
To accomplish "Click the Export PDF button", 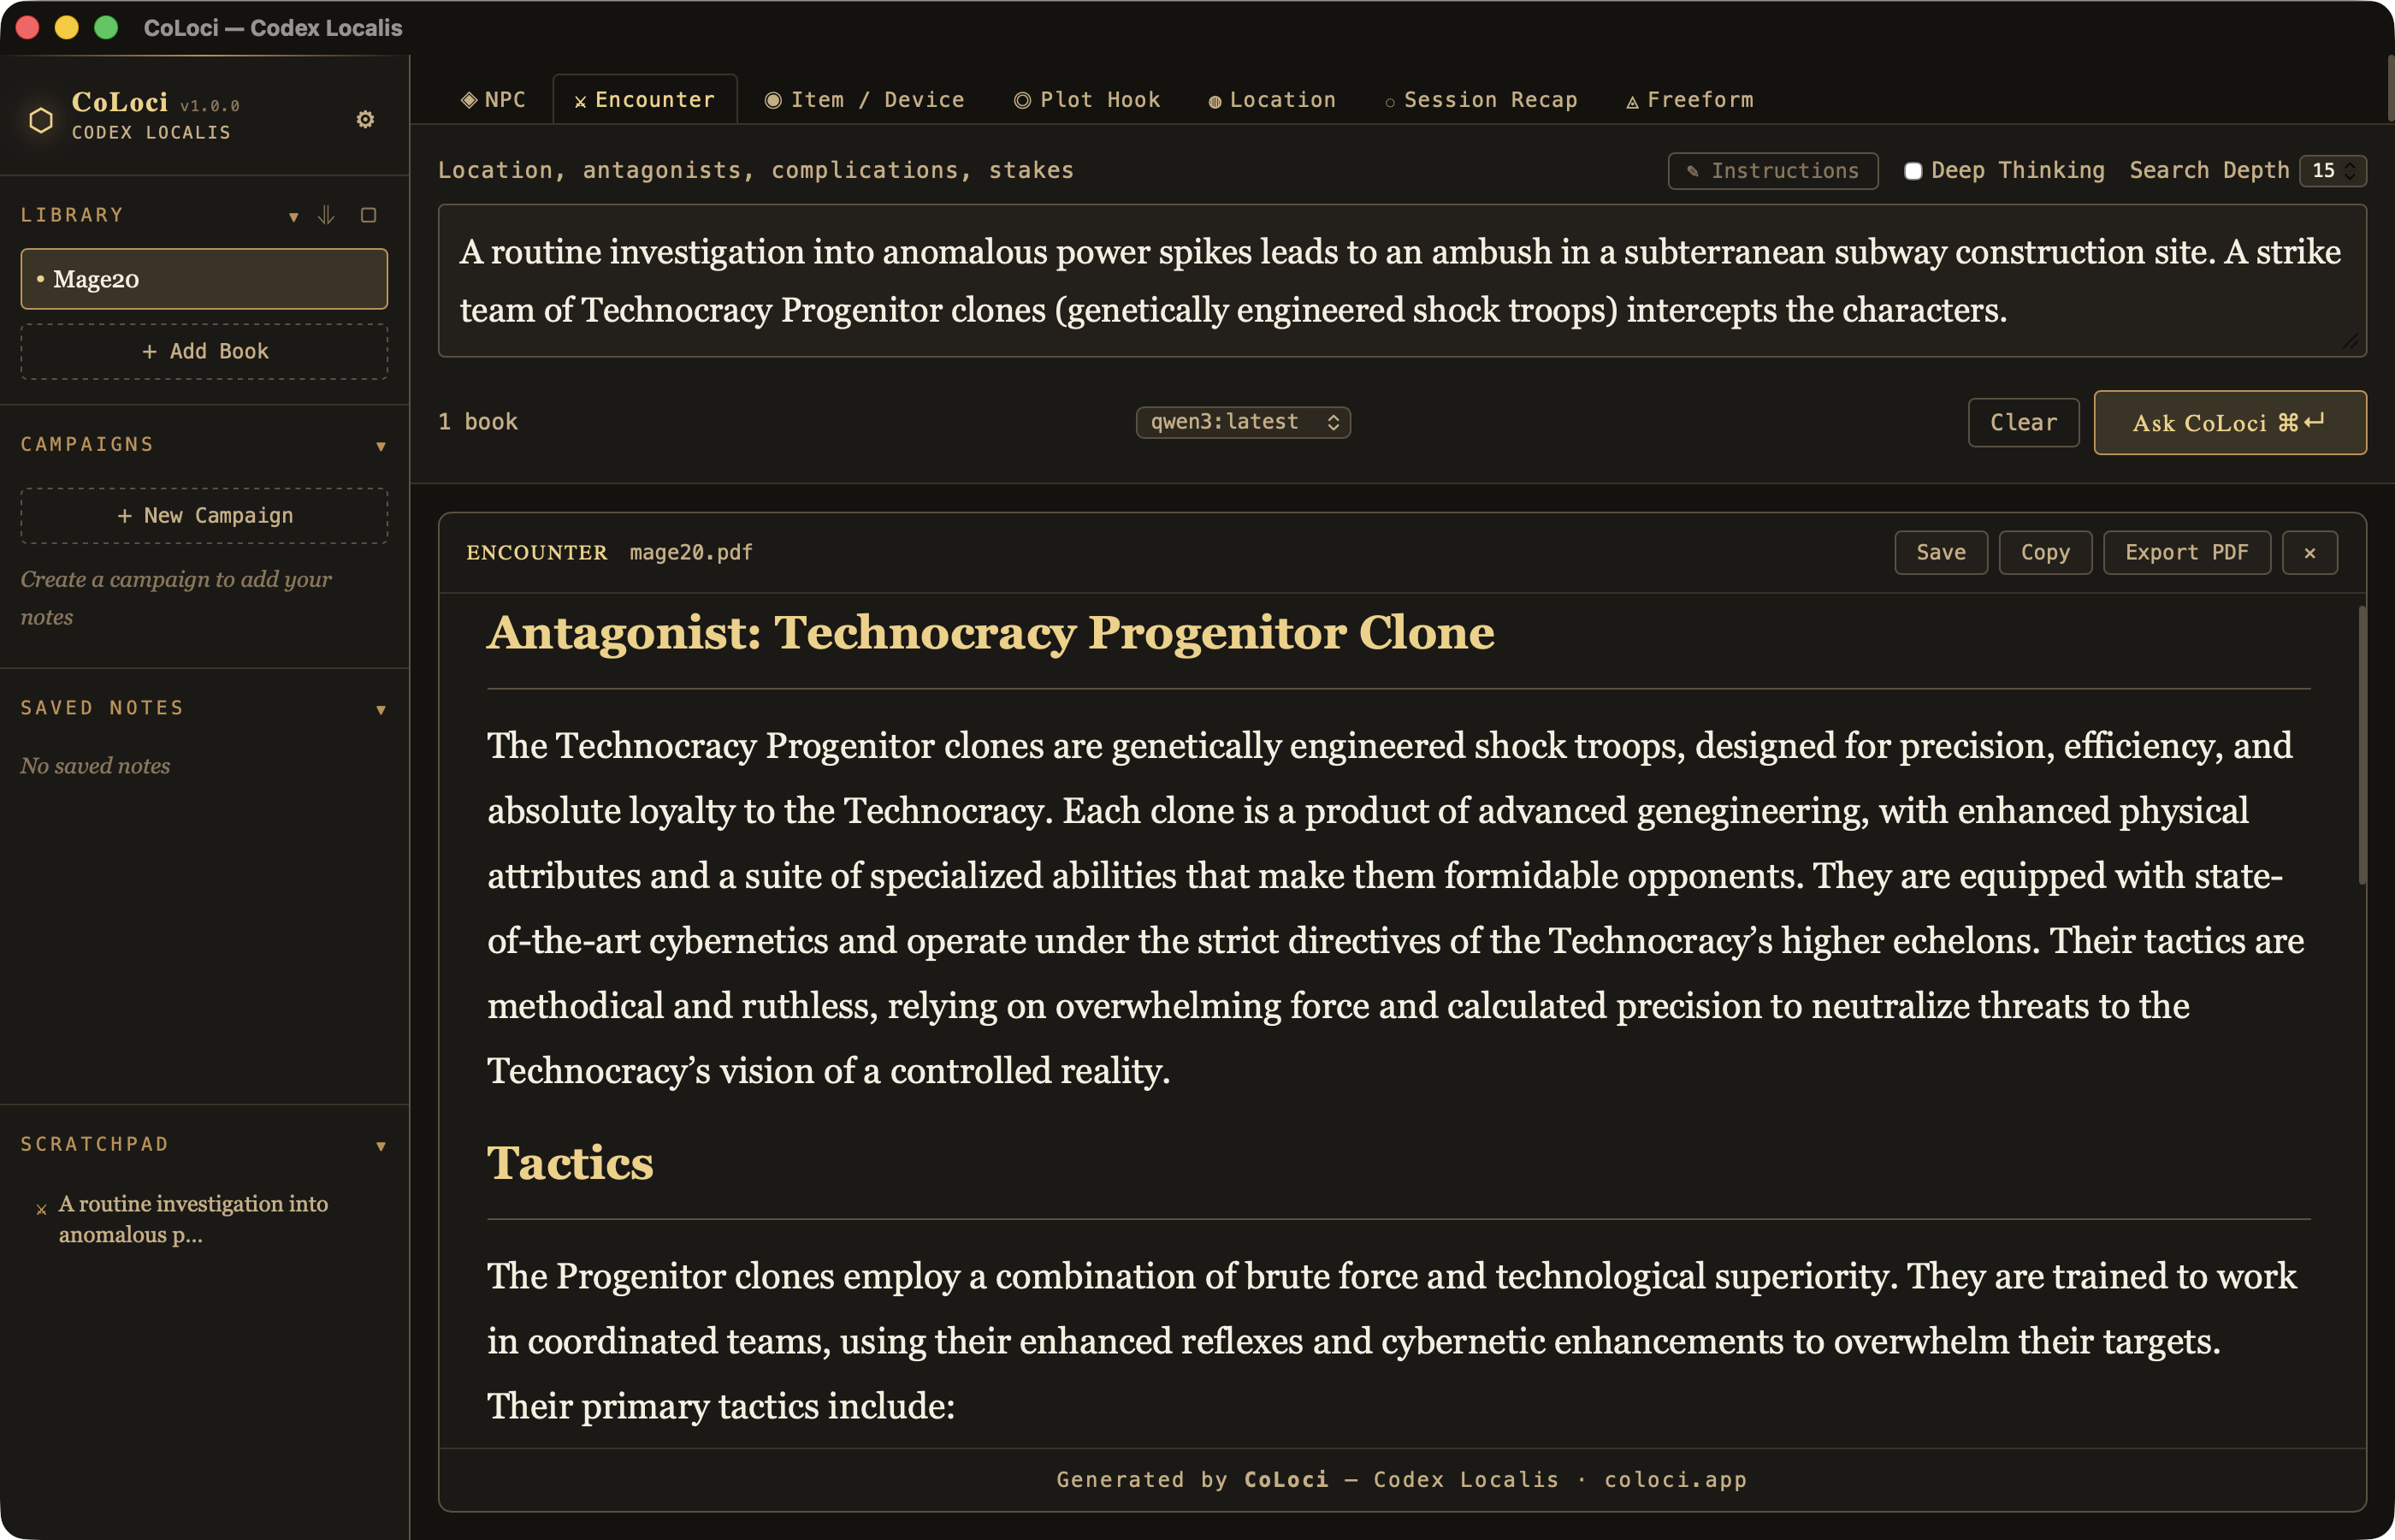I will coord(2186,553).
